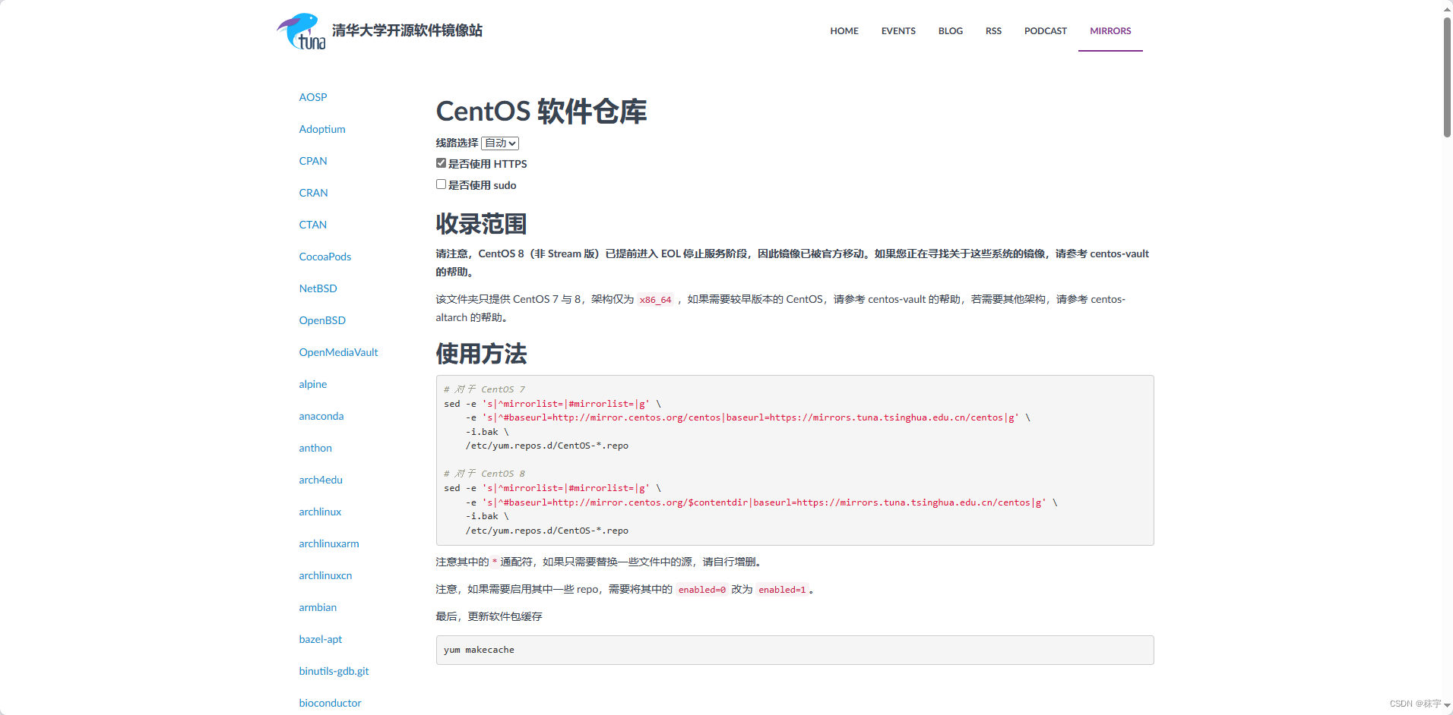Open the OpenMediaVault sidebar link

click(x=338, y=352)
